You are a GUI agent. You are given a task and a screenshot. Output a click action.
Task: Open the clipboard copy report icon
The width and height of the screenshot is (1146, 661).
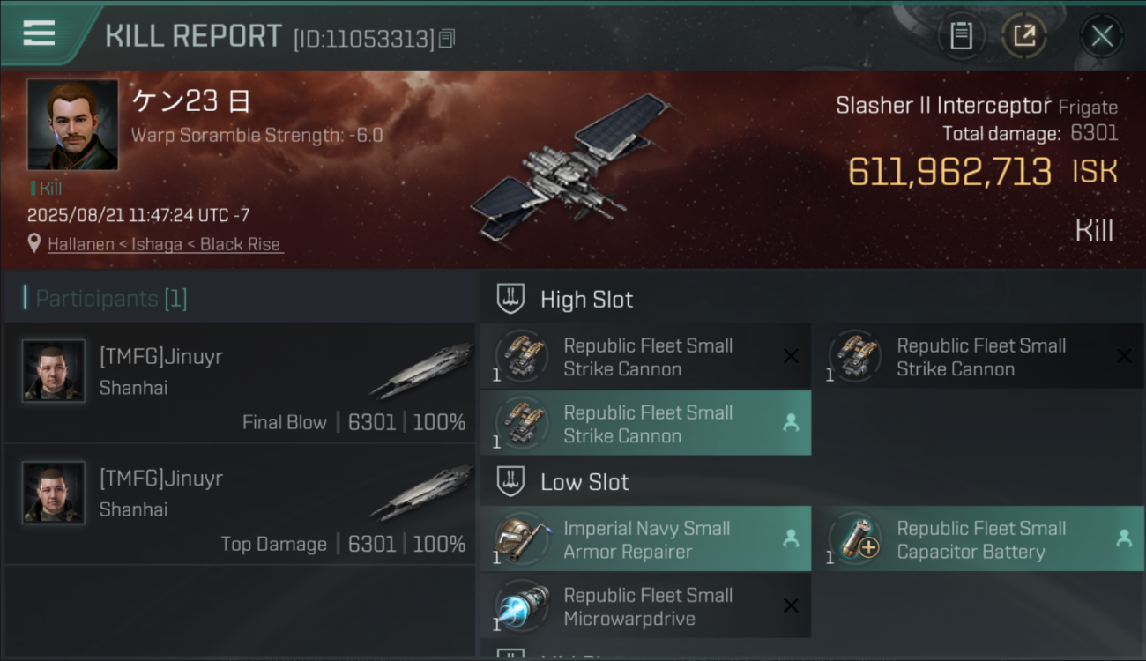click(x=961, y=36)
